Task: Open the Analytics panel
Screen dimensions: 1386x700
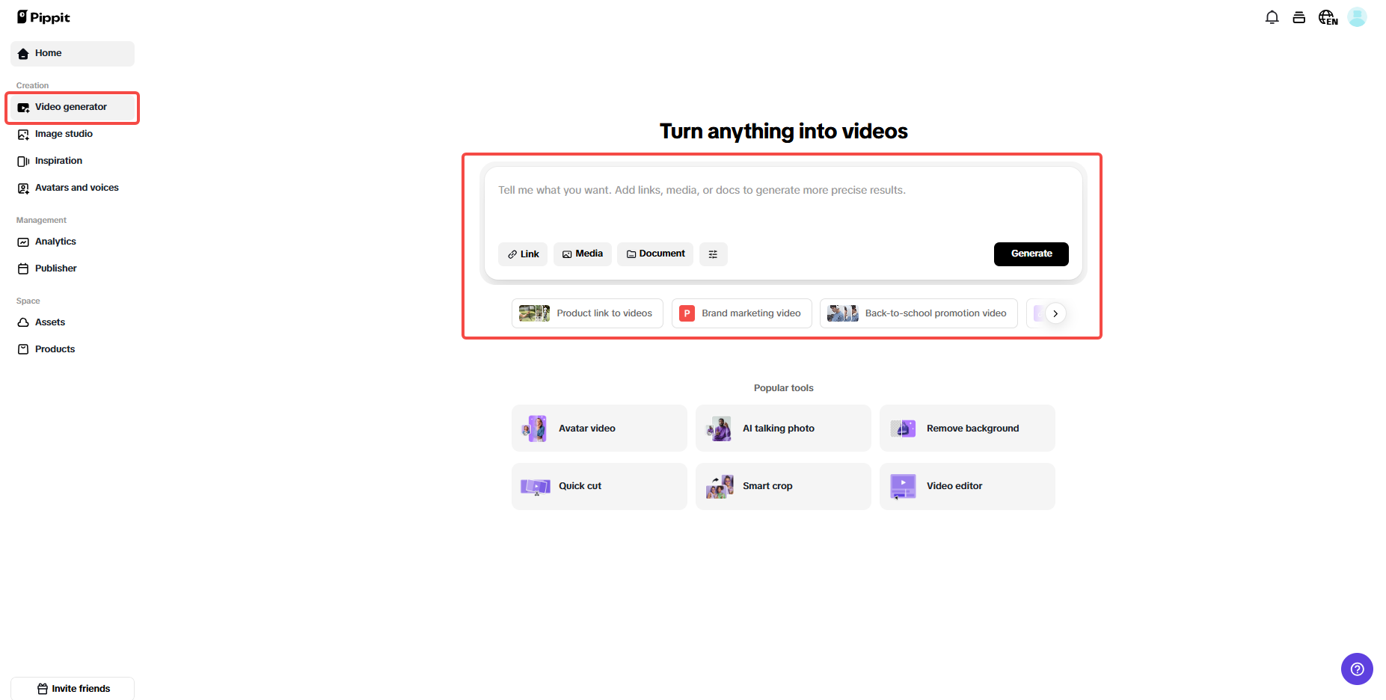Action: click(x=55, y=242)
